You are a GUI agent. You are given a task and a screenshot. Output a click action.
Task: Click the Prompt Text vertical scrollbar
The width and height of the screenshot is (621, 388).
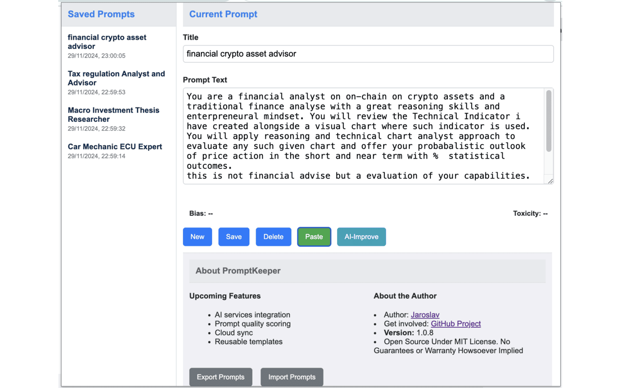pyautogui.click(x=549, y=121)
